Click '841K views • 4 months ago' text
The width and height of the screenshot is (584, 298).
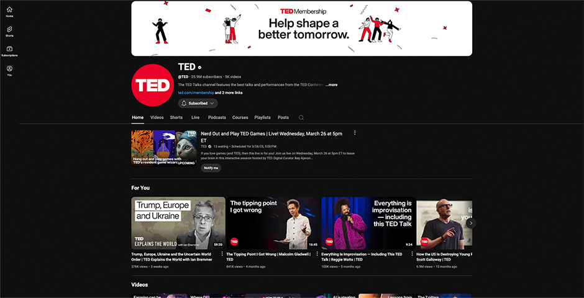(x=246, y=266)
